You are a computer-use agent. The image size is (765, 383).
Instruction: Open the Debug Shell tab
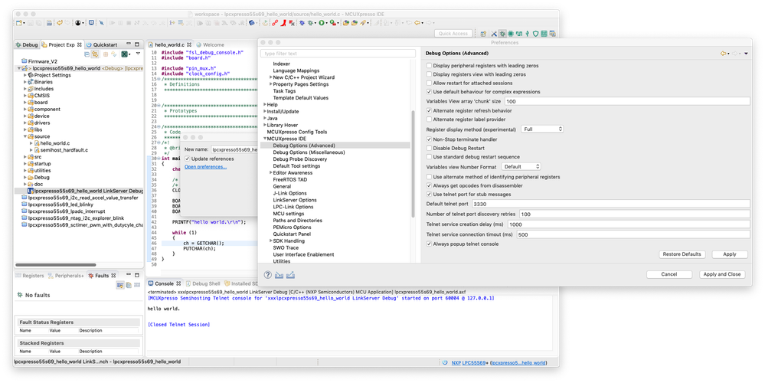(x=202, y=283)
